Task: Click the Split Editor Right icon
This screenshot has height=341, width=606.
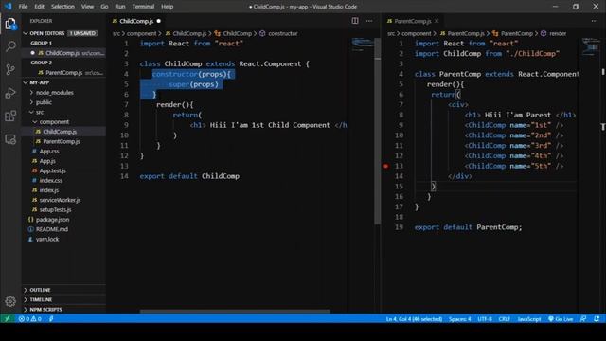Action: (355, 21)
